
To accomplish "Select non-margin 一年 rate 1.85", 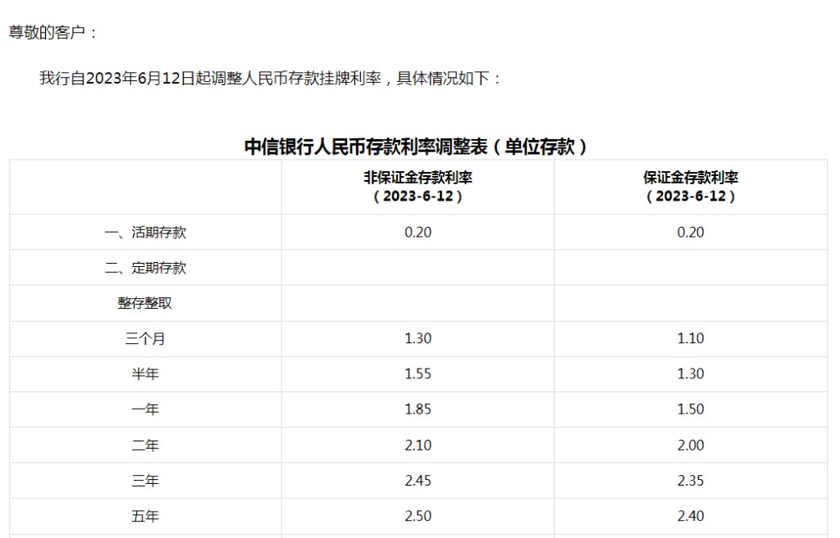I will pyautogui.click(x=418, y=409).
